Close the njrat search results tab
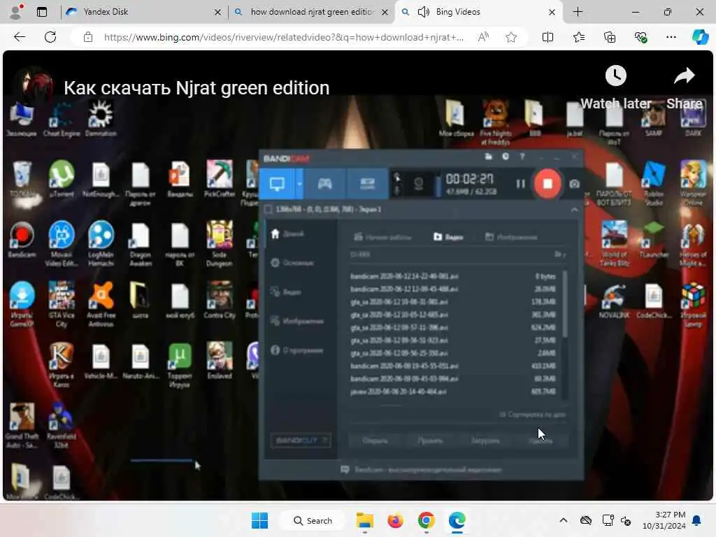This screenshot has height=537, width=716. click(x=385, y=13)
